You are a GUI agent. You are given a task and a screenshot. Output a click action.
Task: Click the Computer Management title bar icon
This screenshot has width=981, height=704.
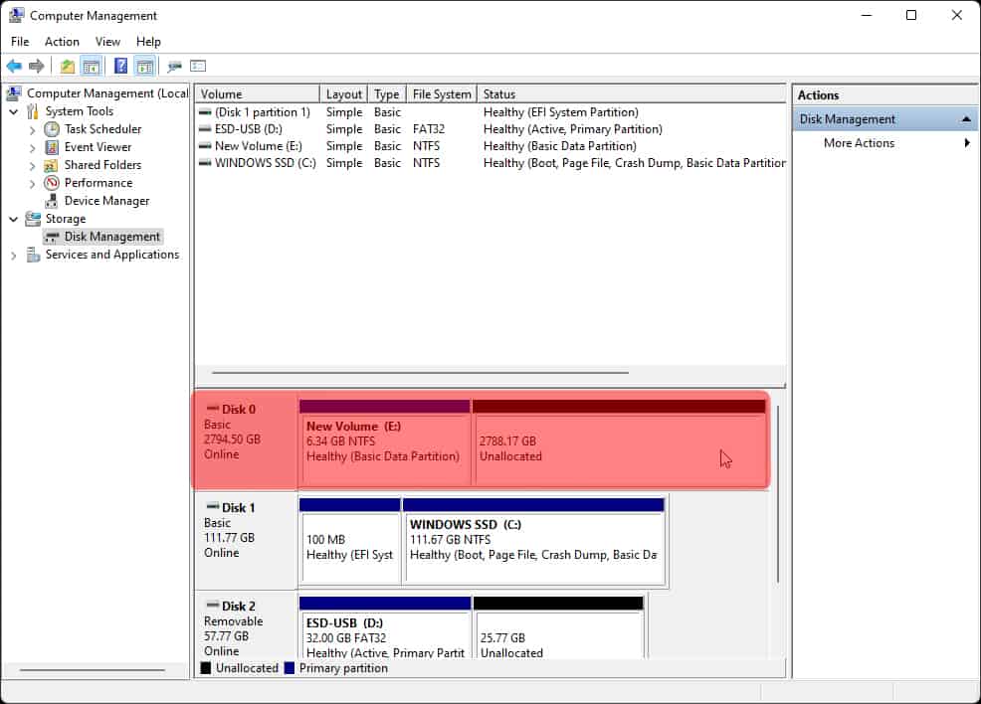click(x=16, y=15)
